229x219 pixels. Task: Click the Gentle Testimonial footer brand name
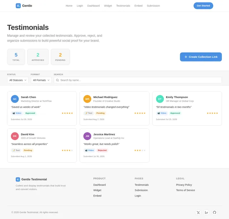pos(34,179)
